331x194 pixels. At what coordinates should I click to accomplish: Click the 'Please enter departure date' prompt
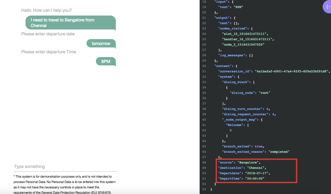48,34
